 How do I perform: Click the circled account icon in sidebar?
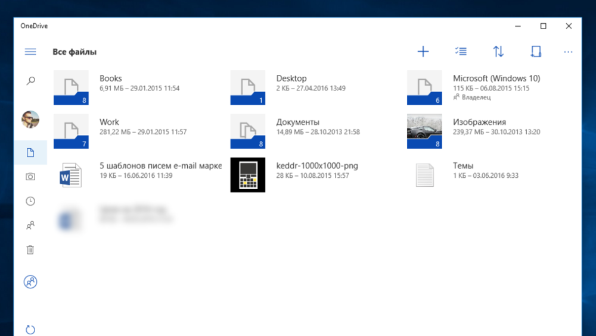tap(30, 282)
